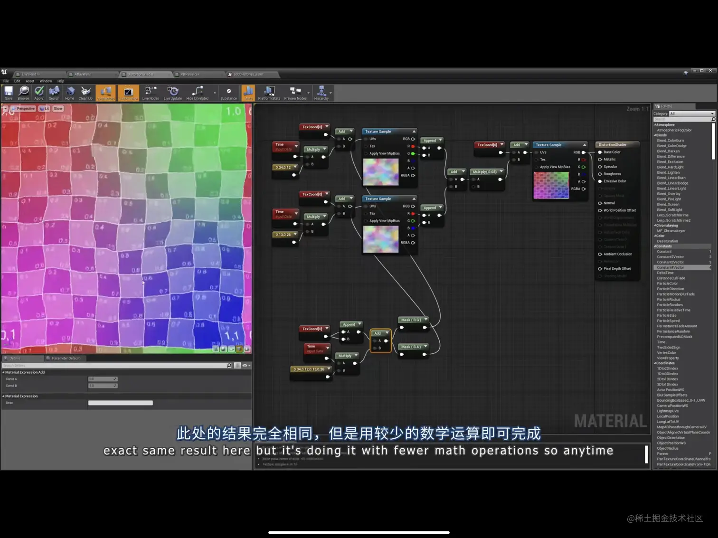Collapse the Material Expression Add section

[x=3, y=372]
